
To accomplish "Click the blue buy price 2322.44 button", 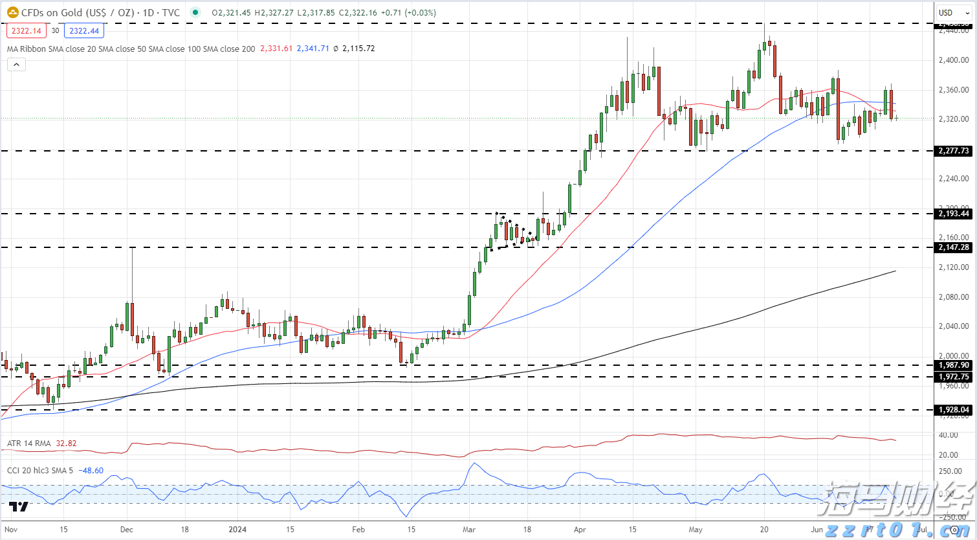I will (x=84, y=30).
